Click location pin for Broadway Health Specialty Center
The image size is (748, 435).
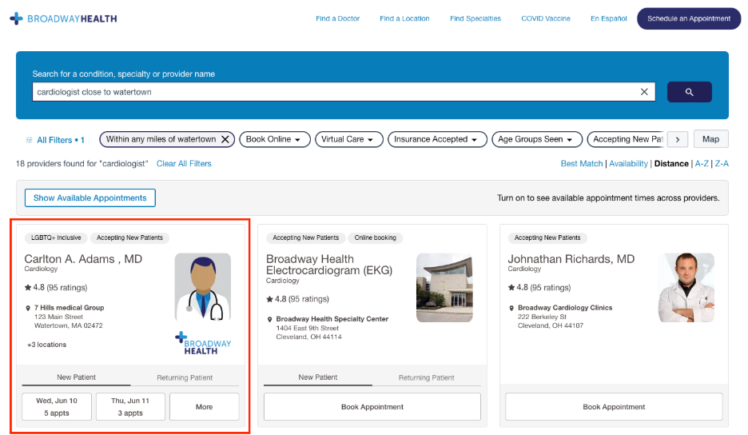(x=269, y=319)
